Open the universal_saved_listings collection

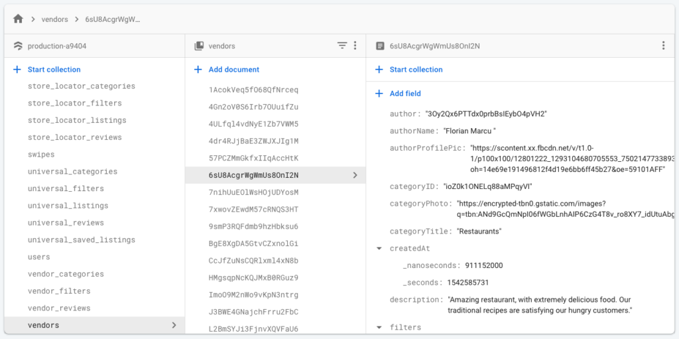click(82, 239)
